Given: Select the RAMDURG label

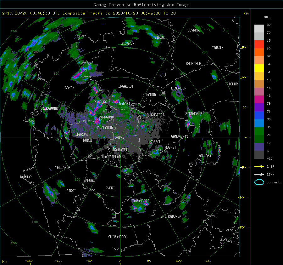Looking at the screenshot, I should (100, 102).
